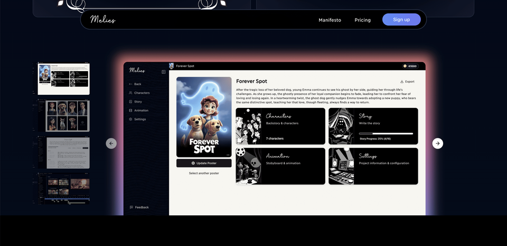Click the Feedback chat icon

click(132, 208)
